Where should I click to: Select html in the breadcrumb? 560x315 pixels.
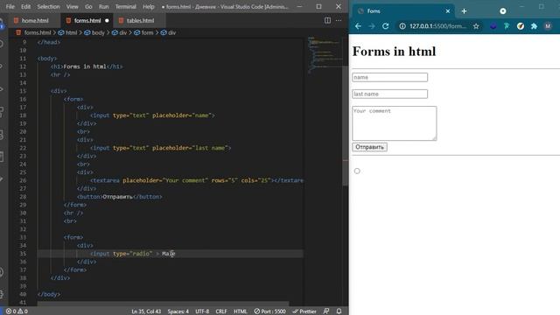71,32
